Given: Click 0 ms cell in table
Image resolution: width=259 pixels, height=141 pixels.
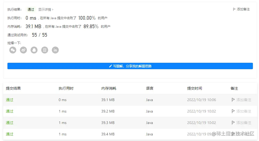Looking at the screenshot, I should (62, 100).
